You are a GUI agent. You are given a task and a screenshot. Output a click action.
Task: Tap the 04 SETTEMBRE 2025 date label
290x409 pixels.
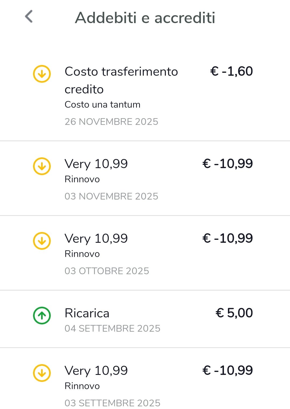pos(112,328)
